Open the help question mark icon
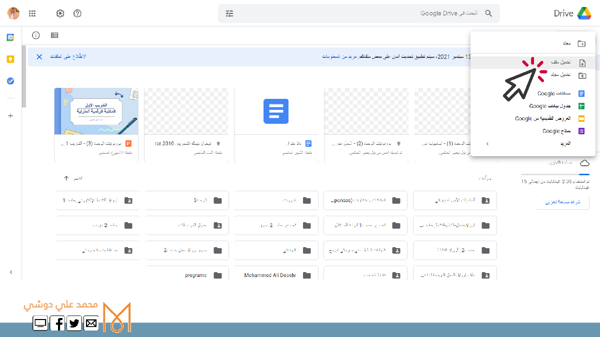 click(x=77, y=13)
